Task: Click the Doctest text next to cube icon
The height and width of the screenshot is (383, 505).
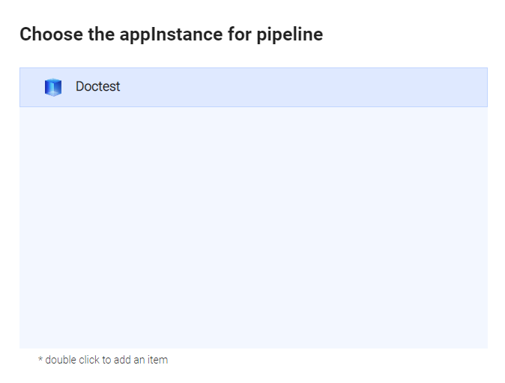Action: point(97,87)
